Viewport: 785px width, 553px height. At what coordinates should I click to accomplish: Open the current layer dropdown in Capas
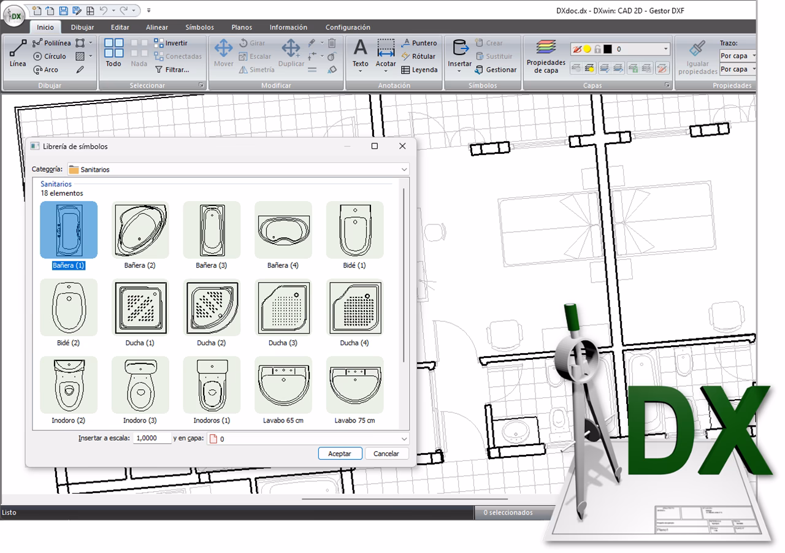point(665,49)
